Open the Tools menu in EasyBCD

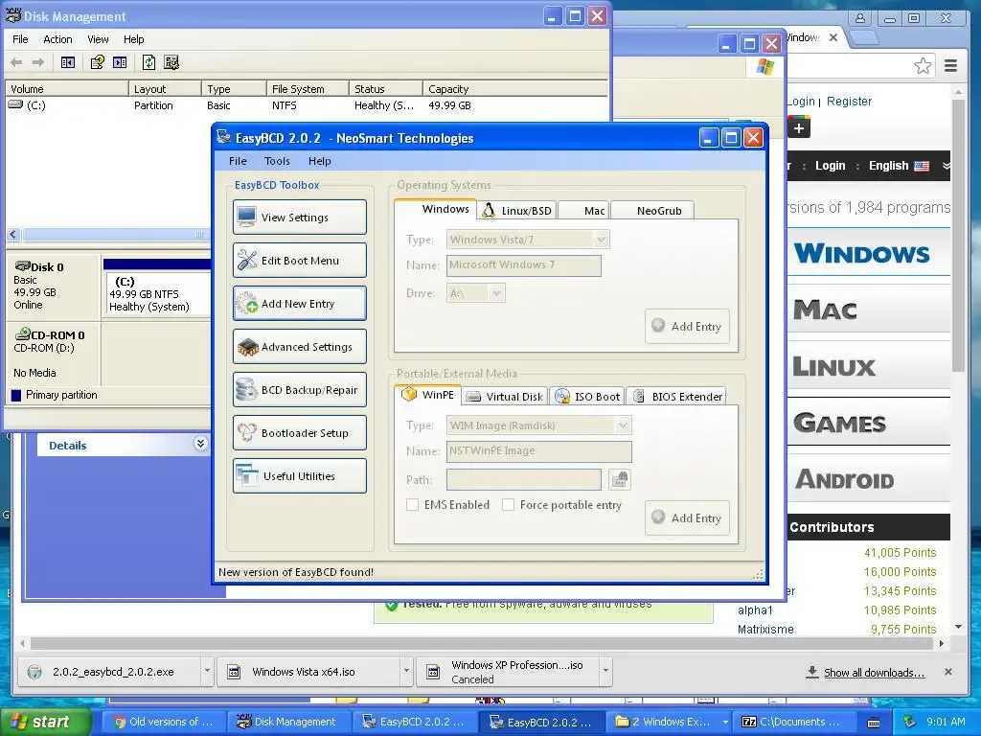point(277,161)
